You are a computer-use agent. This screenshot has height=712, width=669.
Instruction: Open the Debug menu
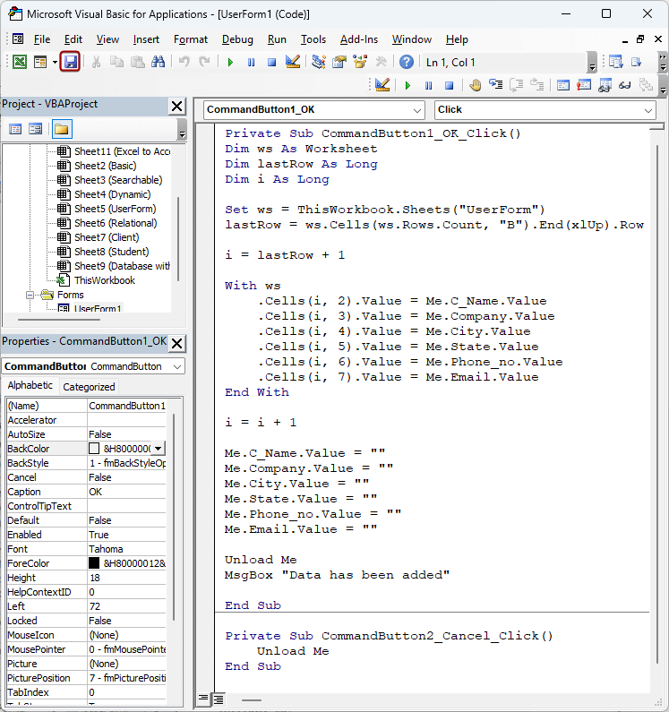pos(237,39)
